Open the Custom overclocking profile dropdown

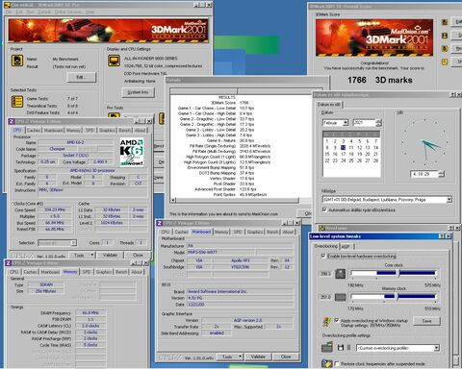tap(437, 348)
